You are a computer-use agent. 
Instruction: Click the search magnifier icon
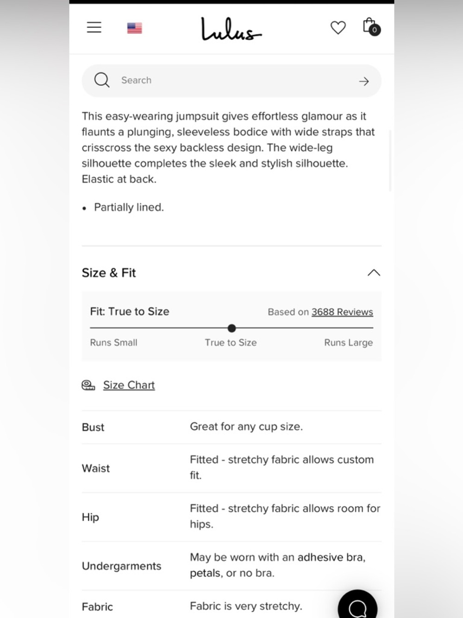click(x=102, y=80)
